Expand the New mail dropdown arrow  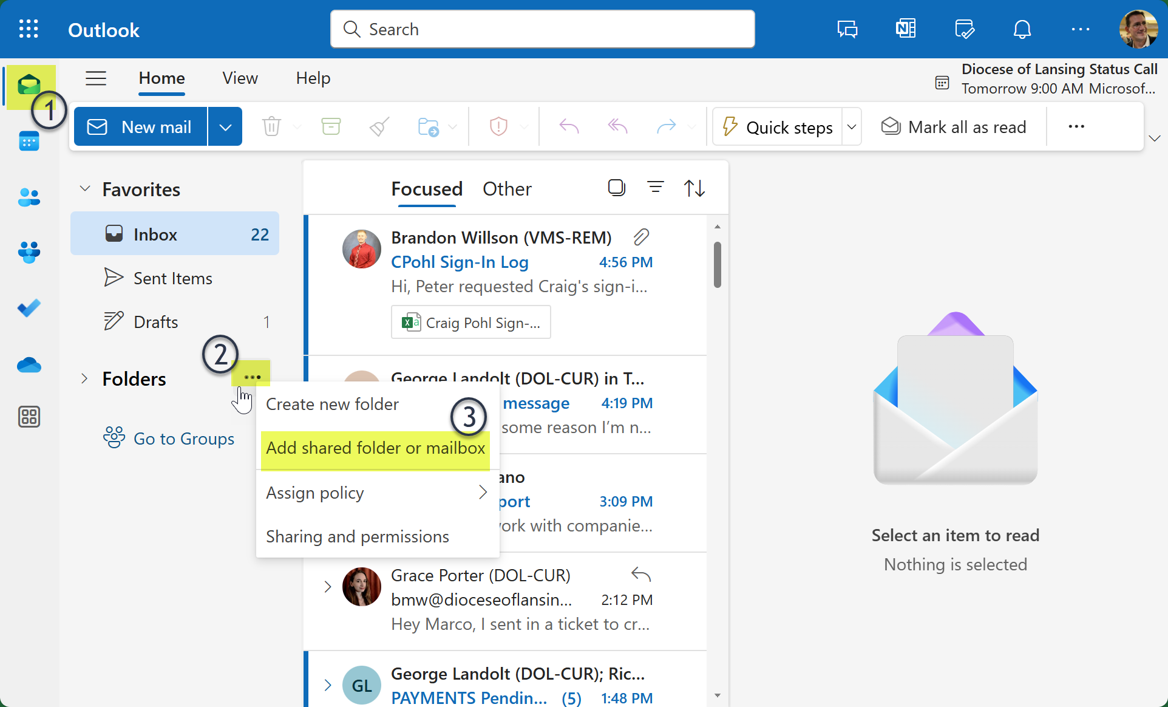click(225, 127)
